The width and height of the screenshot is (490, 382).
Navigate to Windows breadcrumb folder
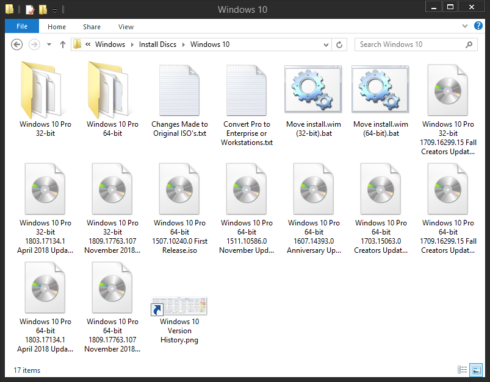tap(110, 44)
